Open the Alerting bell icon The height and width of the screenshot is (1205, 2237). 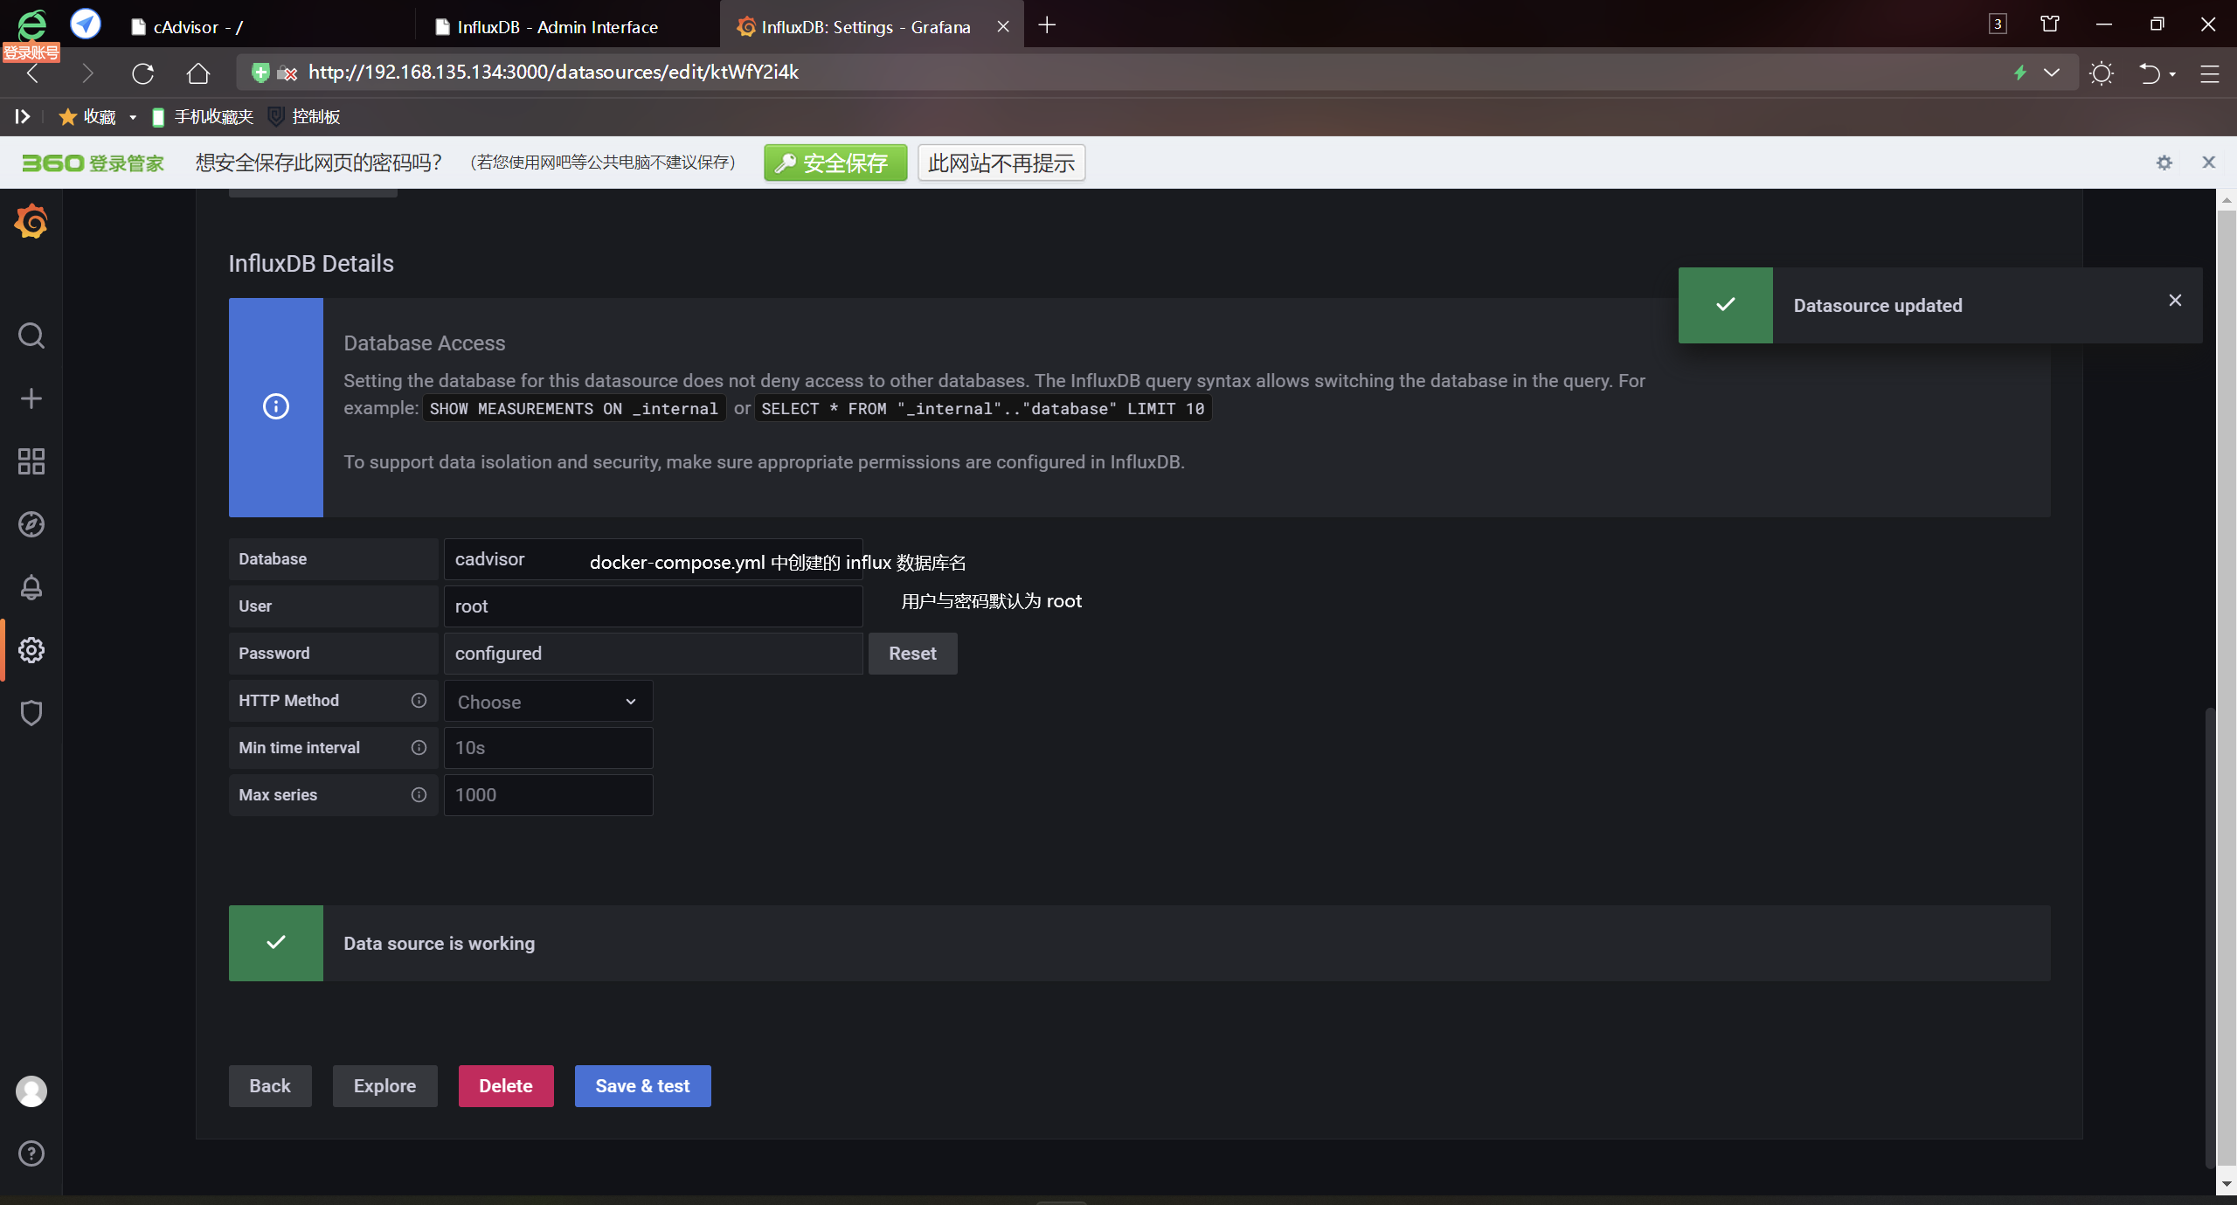[31, 587]
